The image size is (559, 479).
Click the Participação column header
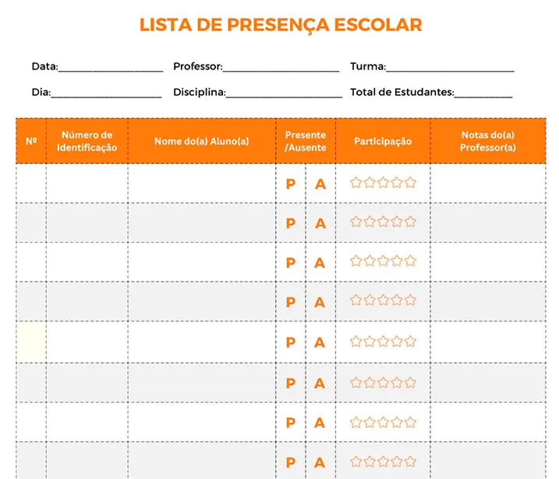(x=383, y=141)
